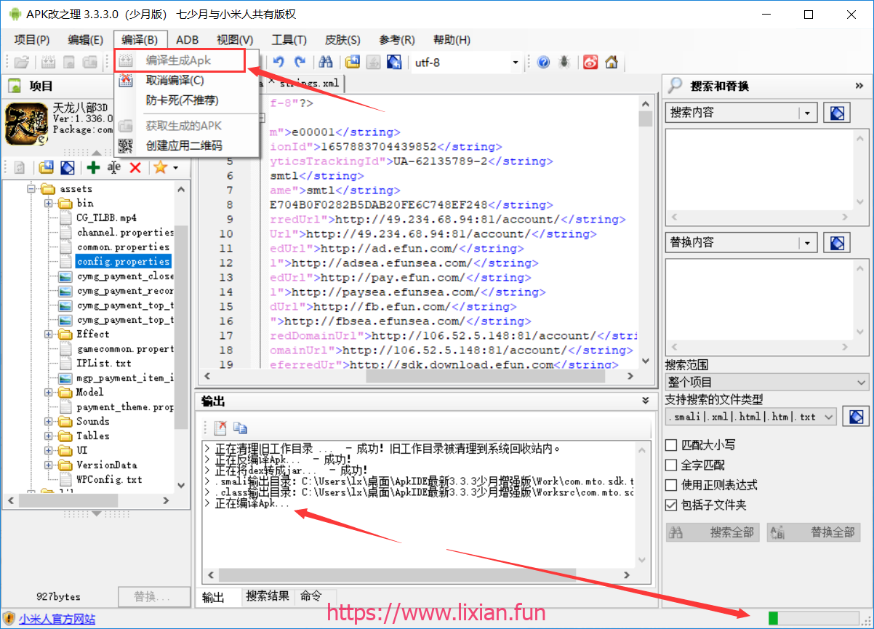Expand the Effect folder in tree
The image size is (874, 629).
pyautogui.click(x=49, y=334)
